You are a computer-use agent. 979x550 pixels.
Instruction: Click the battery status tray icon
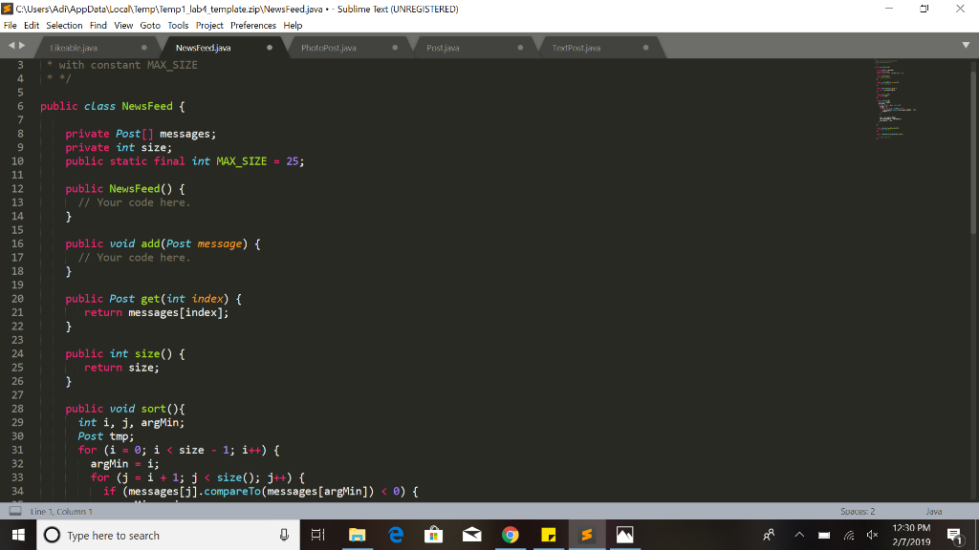[x=824, y=535]
